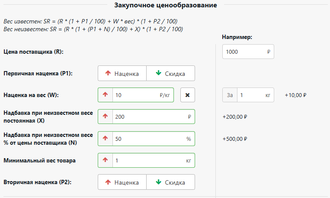Click the red arrow in weight markup field

tap(105, 95)
